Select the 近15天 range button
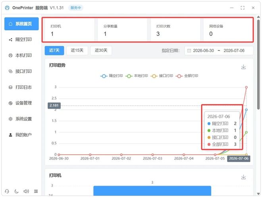Image resolution: width=262 pixels, height=198 pixels. pyautogui.click(x=77, y=50)
